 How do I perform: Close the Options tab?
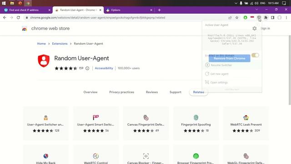151,10
